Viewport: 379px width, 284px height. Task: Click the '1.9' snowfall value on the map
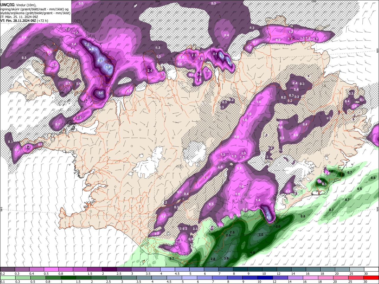199,80
